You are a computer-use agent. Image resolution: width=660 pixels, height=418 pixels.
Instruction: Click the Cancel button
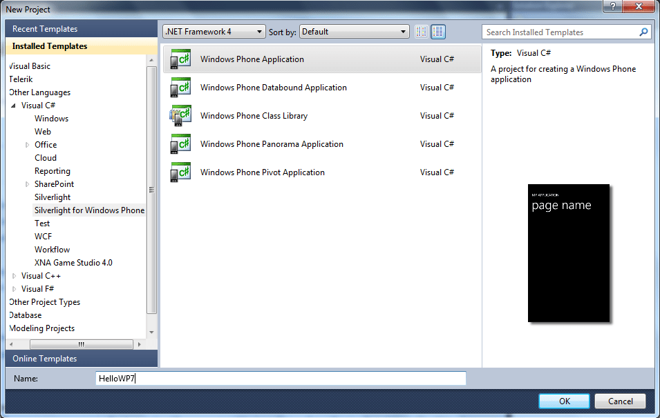coord(620,401)
